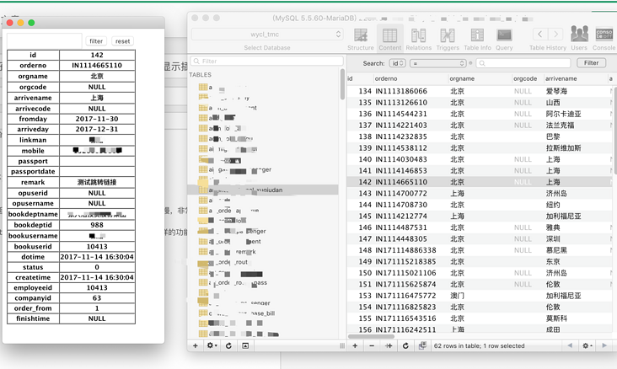Open the search field 'id' dropdown

pos(397,63)
